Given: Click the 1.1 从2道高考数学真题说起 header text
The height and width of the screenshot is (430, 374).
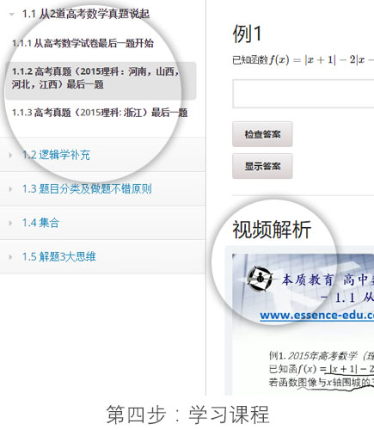Looking at the screenshot, I should pos(86,14).
